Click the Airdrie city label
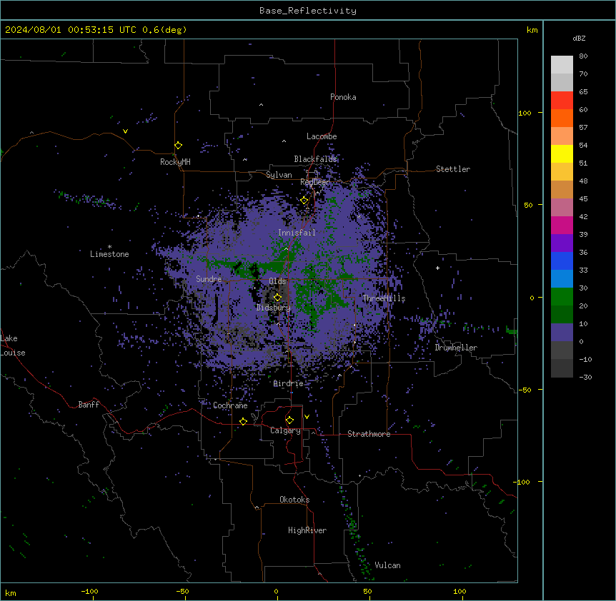Viewport: 616px width, 601px height. (289, 383)
